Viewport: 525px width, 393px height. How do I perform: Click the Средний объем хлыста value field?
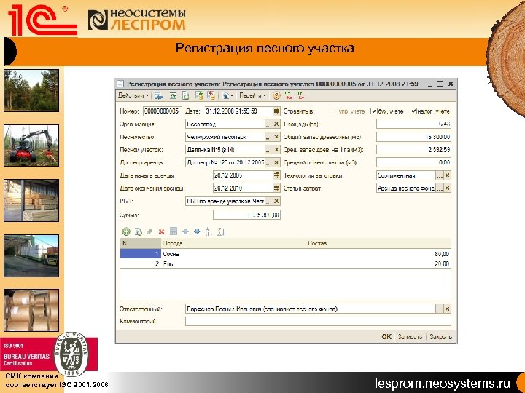(x=414, y=163)
